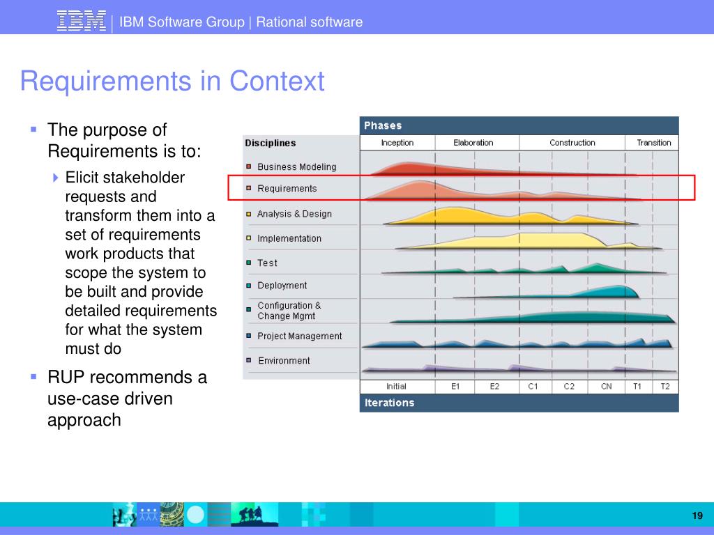Click the Deployment discipline bullet icon
The width and height of the screenshot is (714, 535).
click(x=249, y=285)
